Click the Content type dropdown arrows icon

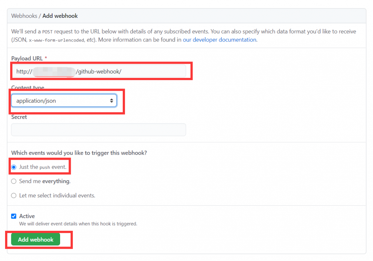pyautogui.click(x=111, y=101)
